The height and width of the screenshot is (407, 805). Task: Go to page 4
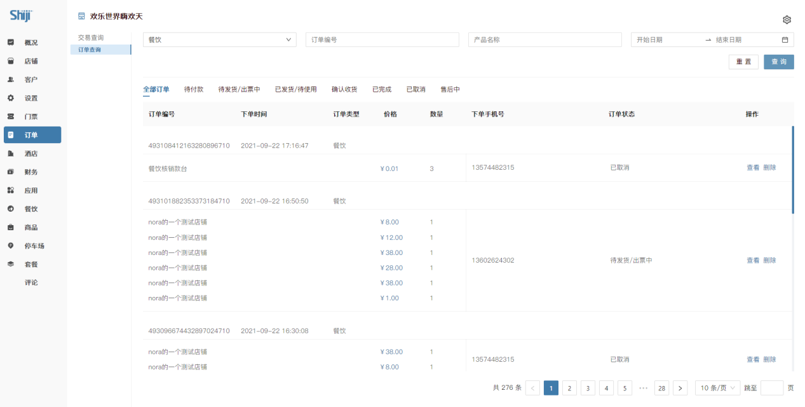click(606, 388)
